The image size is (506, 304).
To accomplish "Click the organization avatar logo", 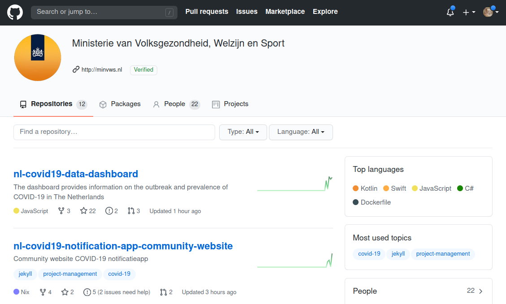I will [38, 57].
